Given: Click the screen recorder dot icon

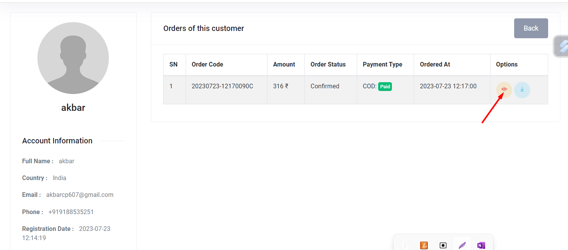Looking at the screenshot, I should click(443, 245).
